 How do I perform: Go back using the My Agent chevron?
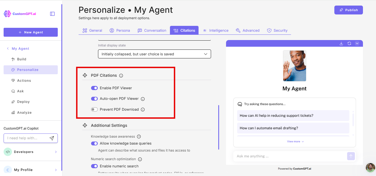click(x=8, y=49)
